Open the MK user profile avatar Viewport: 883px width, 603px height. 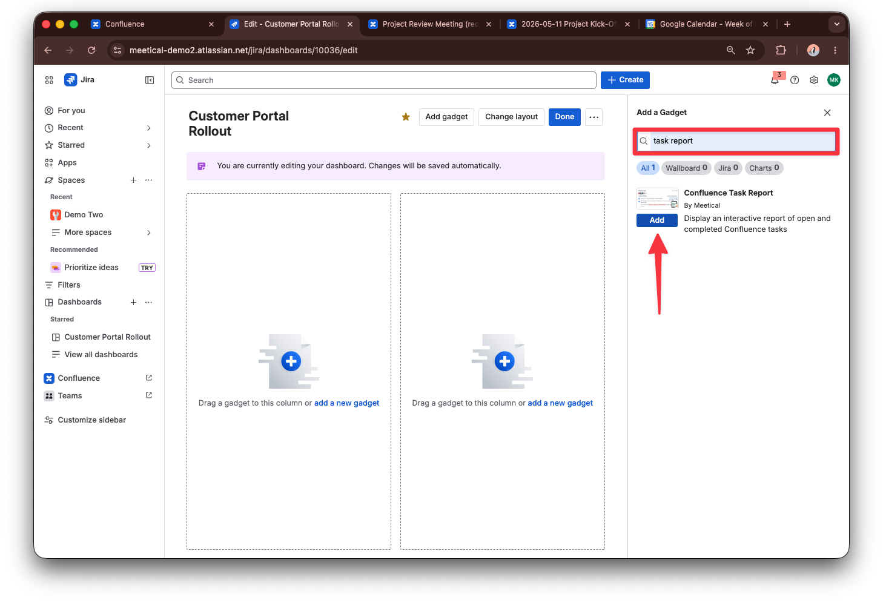tap(834, 80)
